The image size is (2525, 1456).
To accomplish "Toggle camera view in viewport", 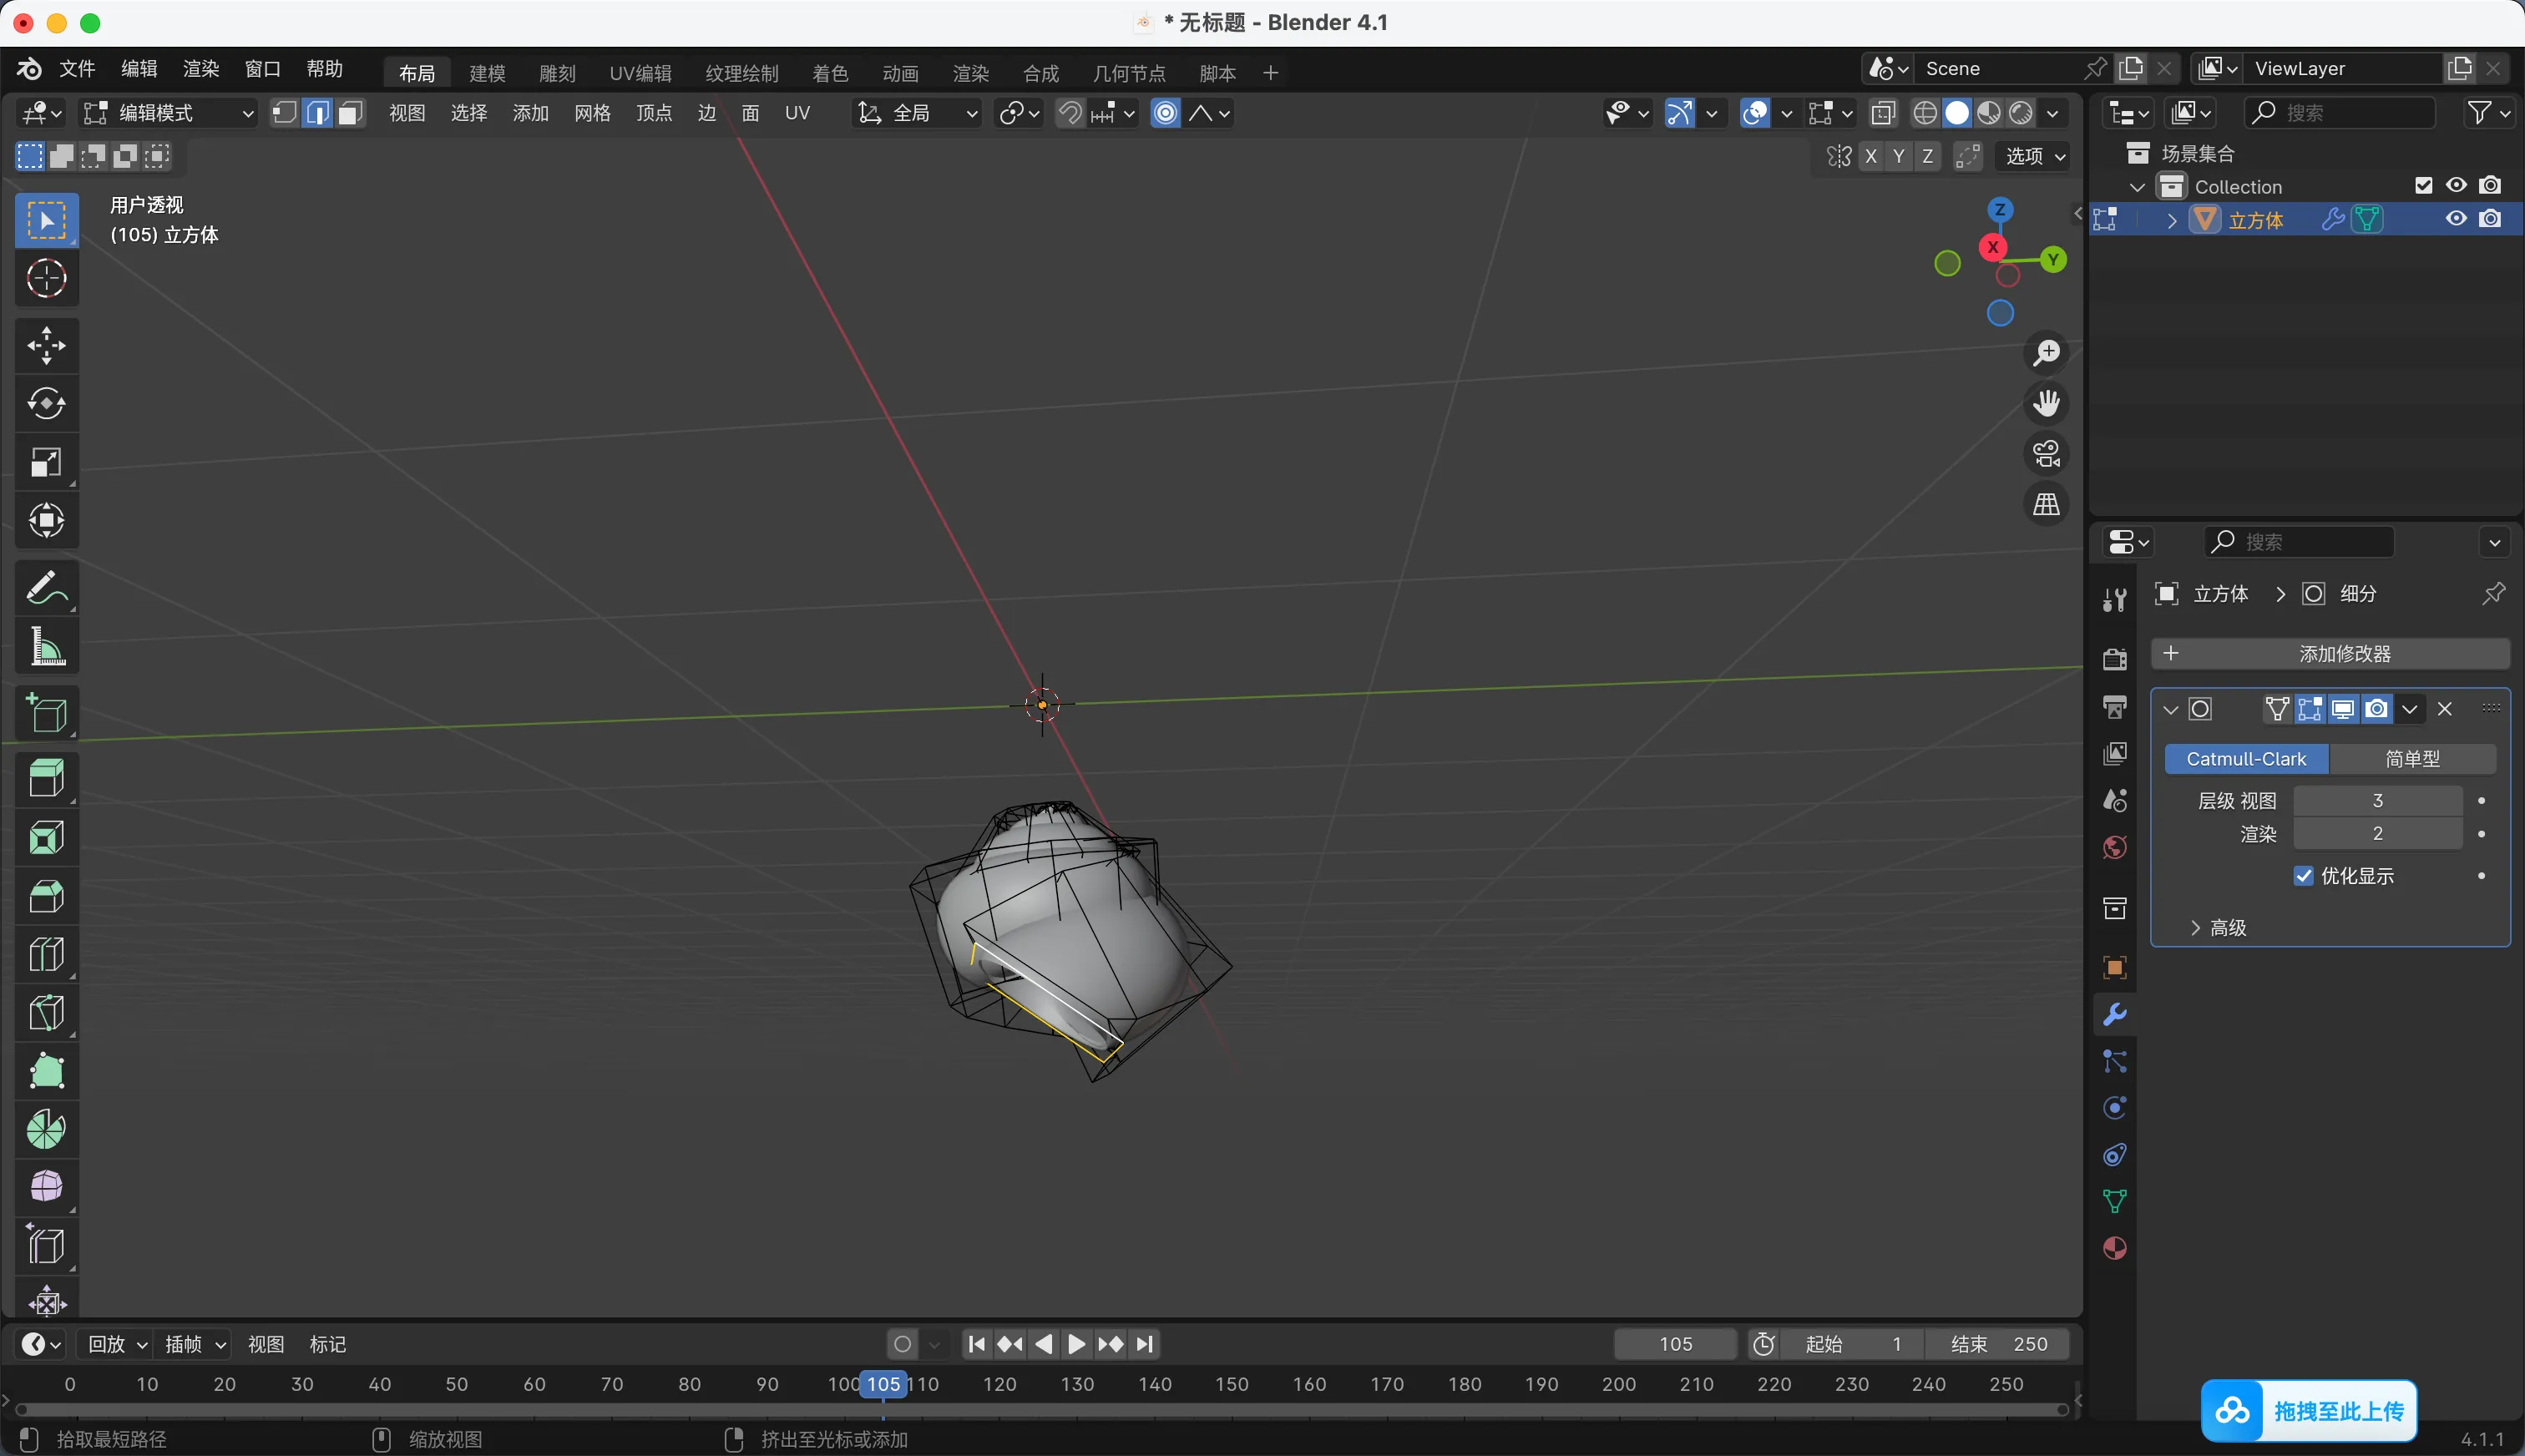I will pyautogui.click(x=2046, y=454).
